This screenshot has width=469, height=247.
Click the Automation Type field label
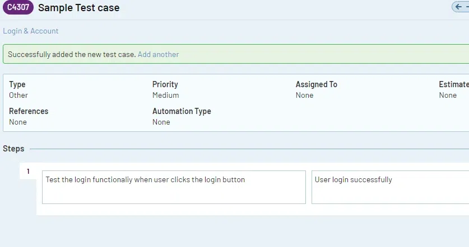point(182,111)
